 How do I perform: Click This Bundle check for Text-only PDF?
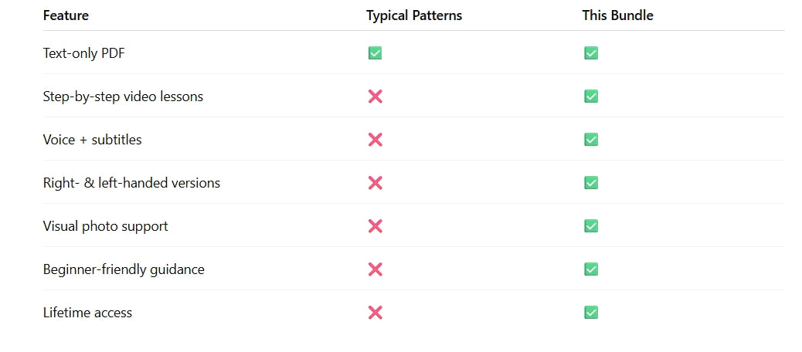(591, 53)
